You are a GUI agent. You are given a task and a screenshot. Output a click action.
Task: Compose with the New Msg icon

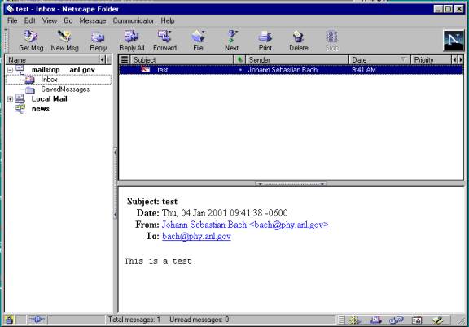coord(64,37)
